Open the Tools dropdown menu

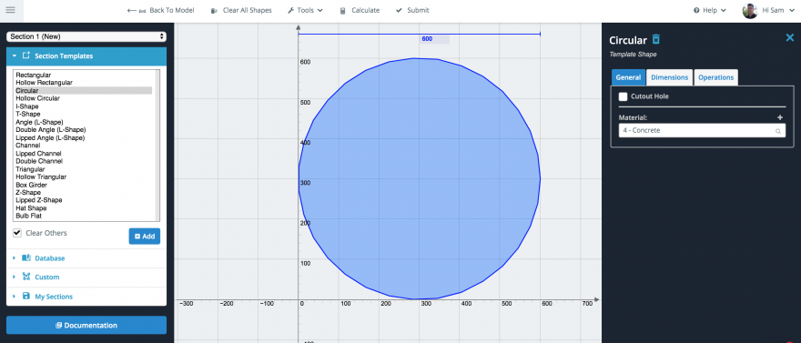click(305, 10)
